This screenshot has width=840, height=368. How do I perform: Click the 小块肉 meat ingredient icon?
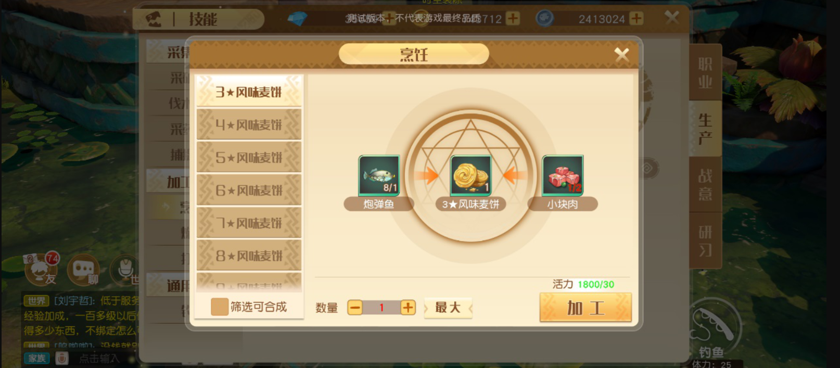click(x=563, y=176)
